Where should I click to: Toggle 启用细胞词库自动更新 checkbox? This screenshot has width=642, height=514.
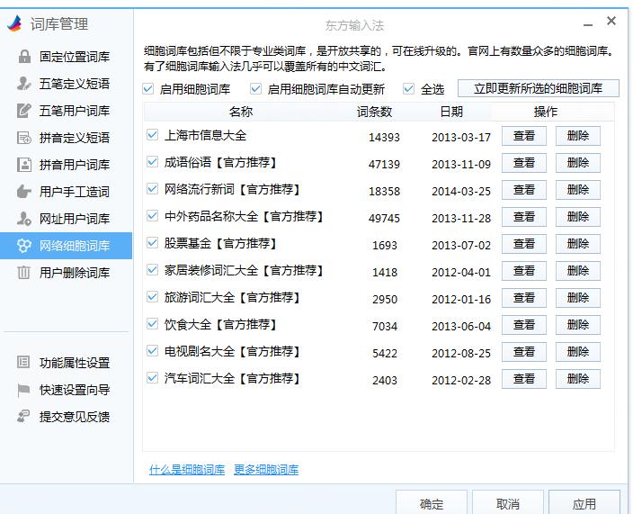pos(256,88)
